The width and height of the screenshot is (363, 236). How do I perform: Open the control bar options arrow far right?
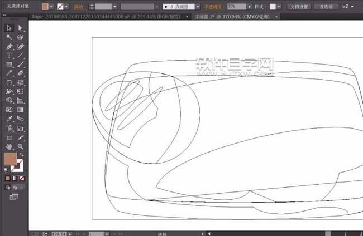pyautogui.click(x=352, y=7)
